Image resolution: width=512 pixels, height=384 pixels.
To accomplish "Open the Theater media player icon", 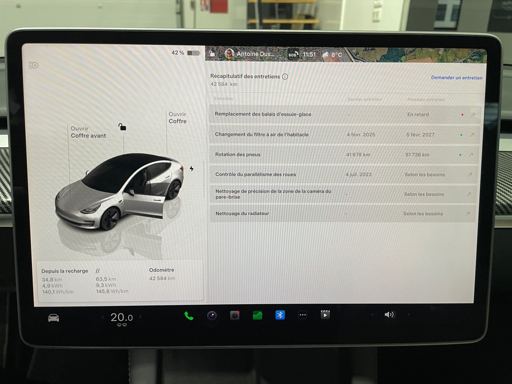I will pyautogui.click(x=325, y=315).
